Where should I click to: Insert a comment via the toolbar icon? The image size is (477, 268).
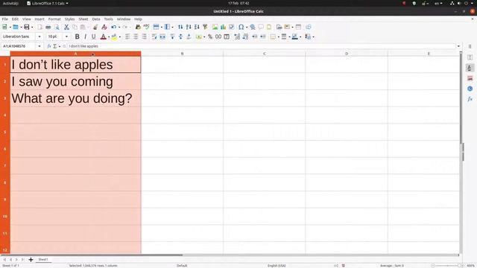[261, 27]
